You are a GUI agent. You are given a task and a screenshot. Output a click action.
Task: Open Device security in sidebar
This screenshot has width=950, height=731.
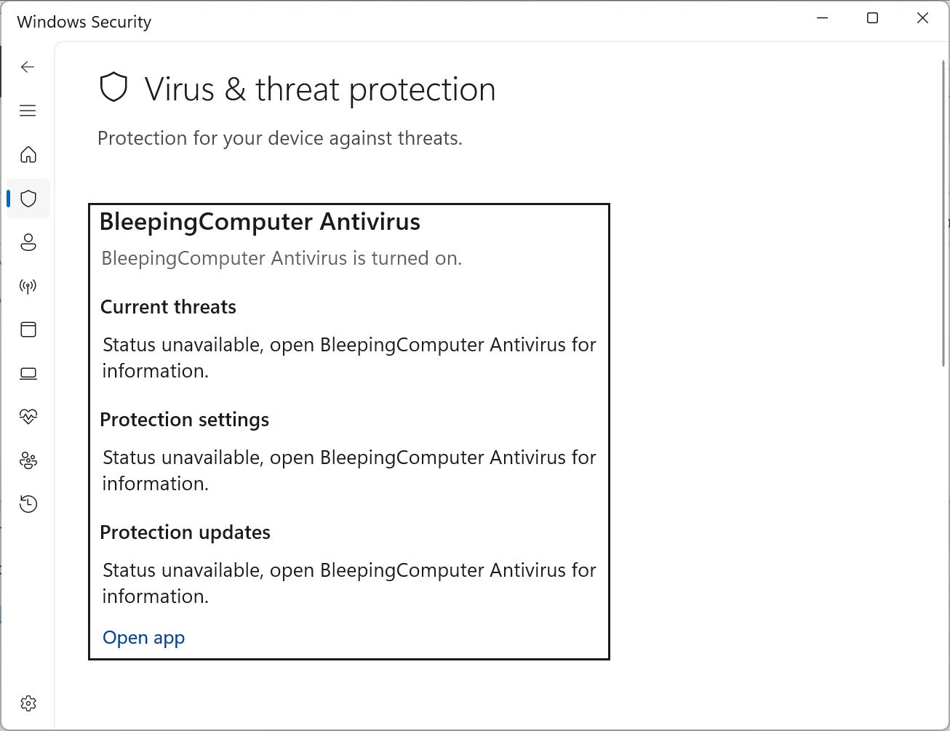pos(28,373)
